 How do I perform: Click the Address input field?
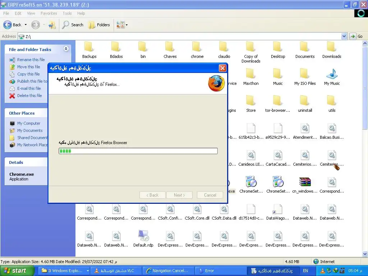pos(180,36)
